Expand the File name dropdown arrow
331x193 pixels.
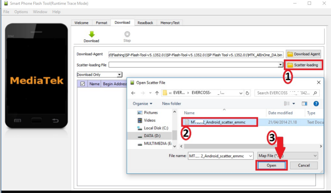point(250,156)
